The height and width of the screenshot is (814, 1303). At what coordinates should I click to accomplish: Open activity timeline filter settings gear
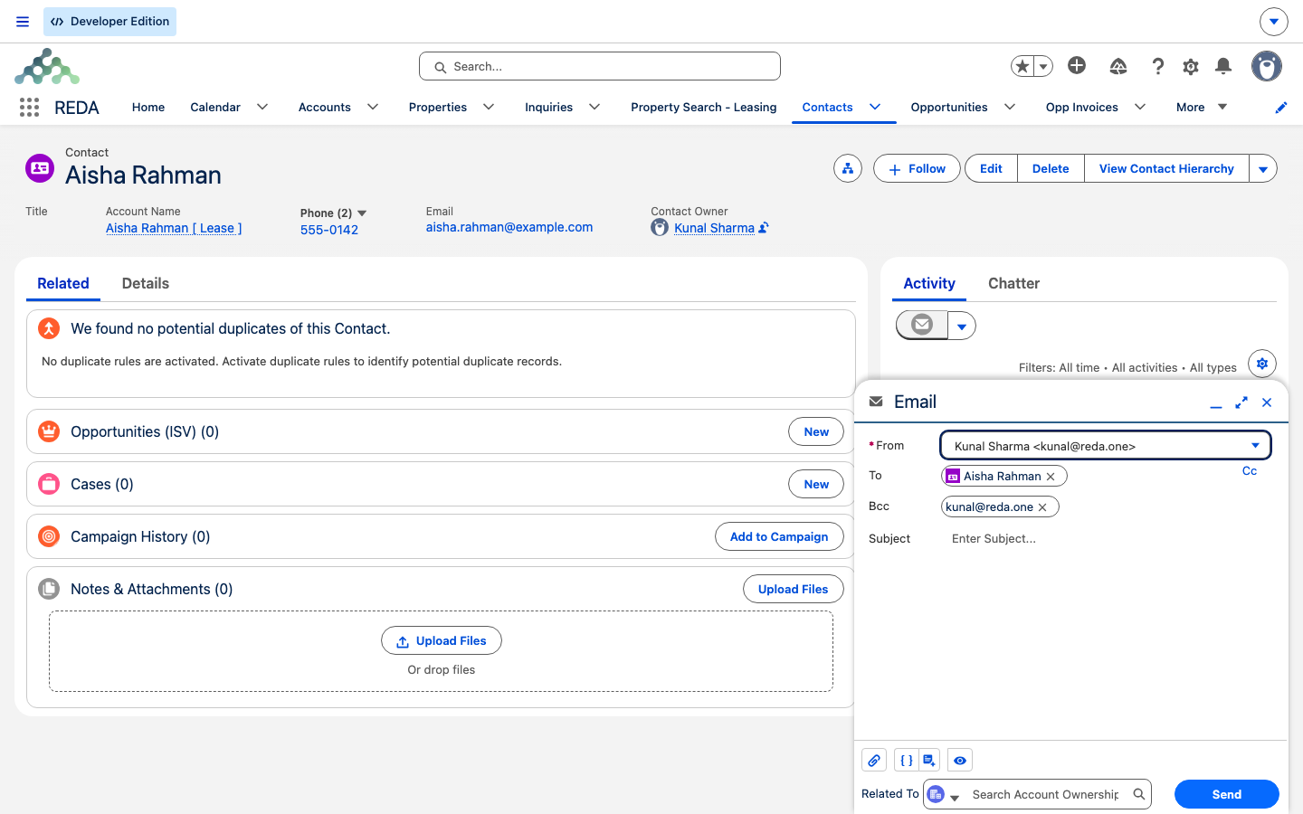pyautogui.click(x=1262, y=364)
